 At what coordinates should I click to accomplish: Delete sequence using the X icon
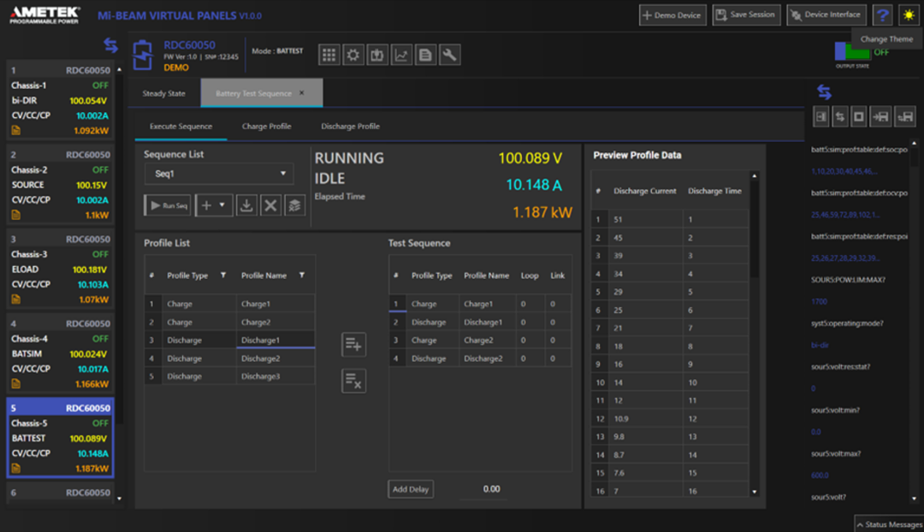click(270, 205)
